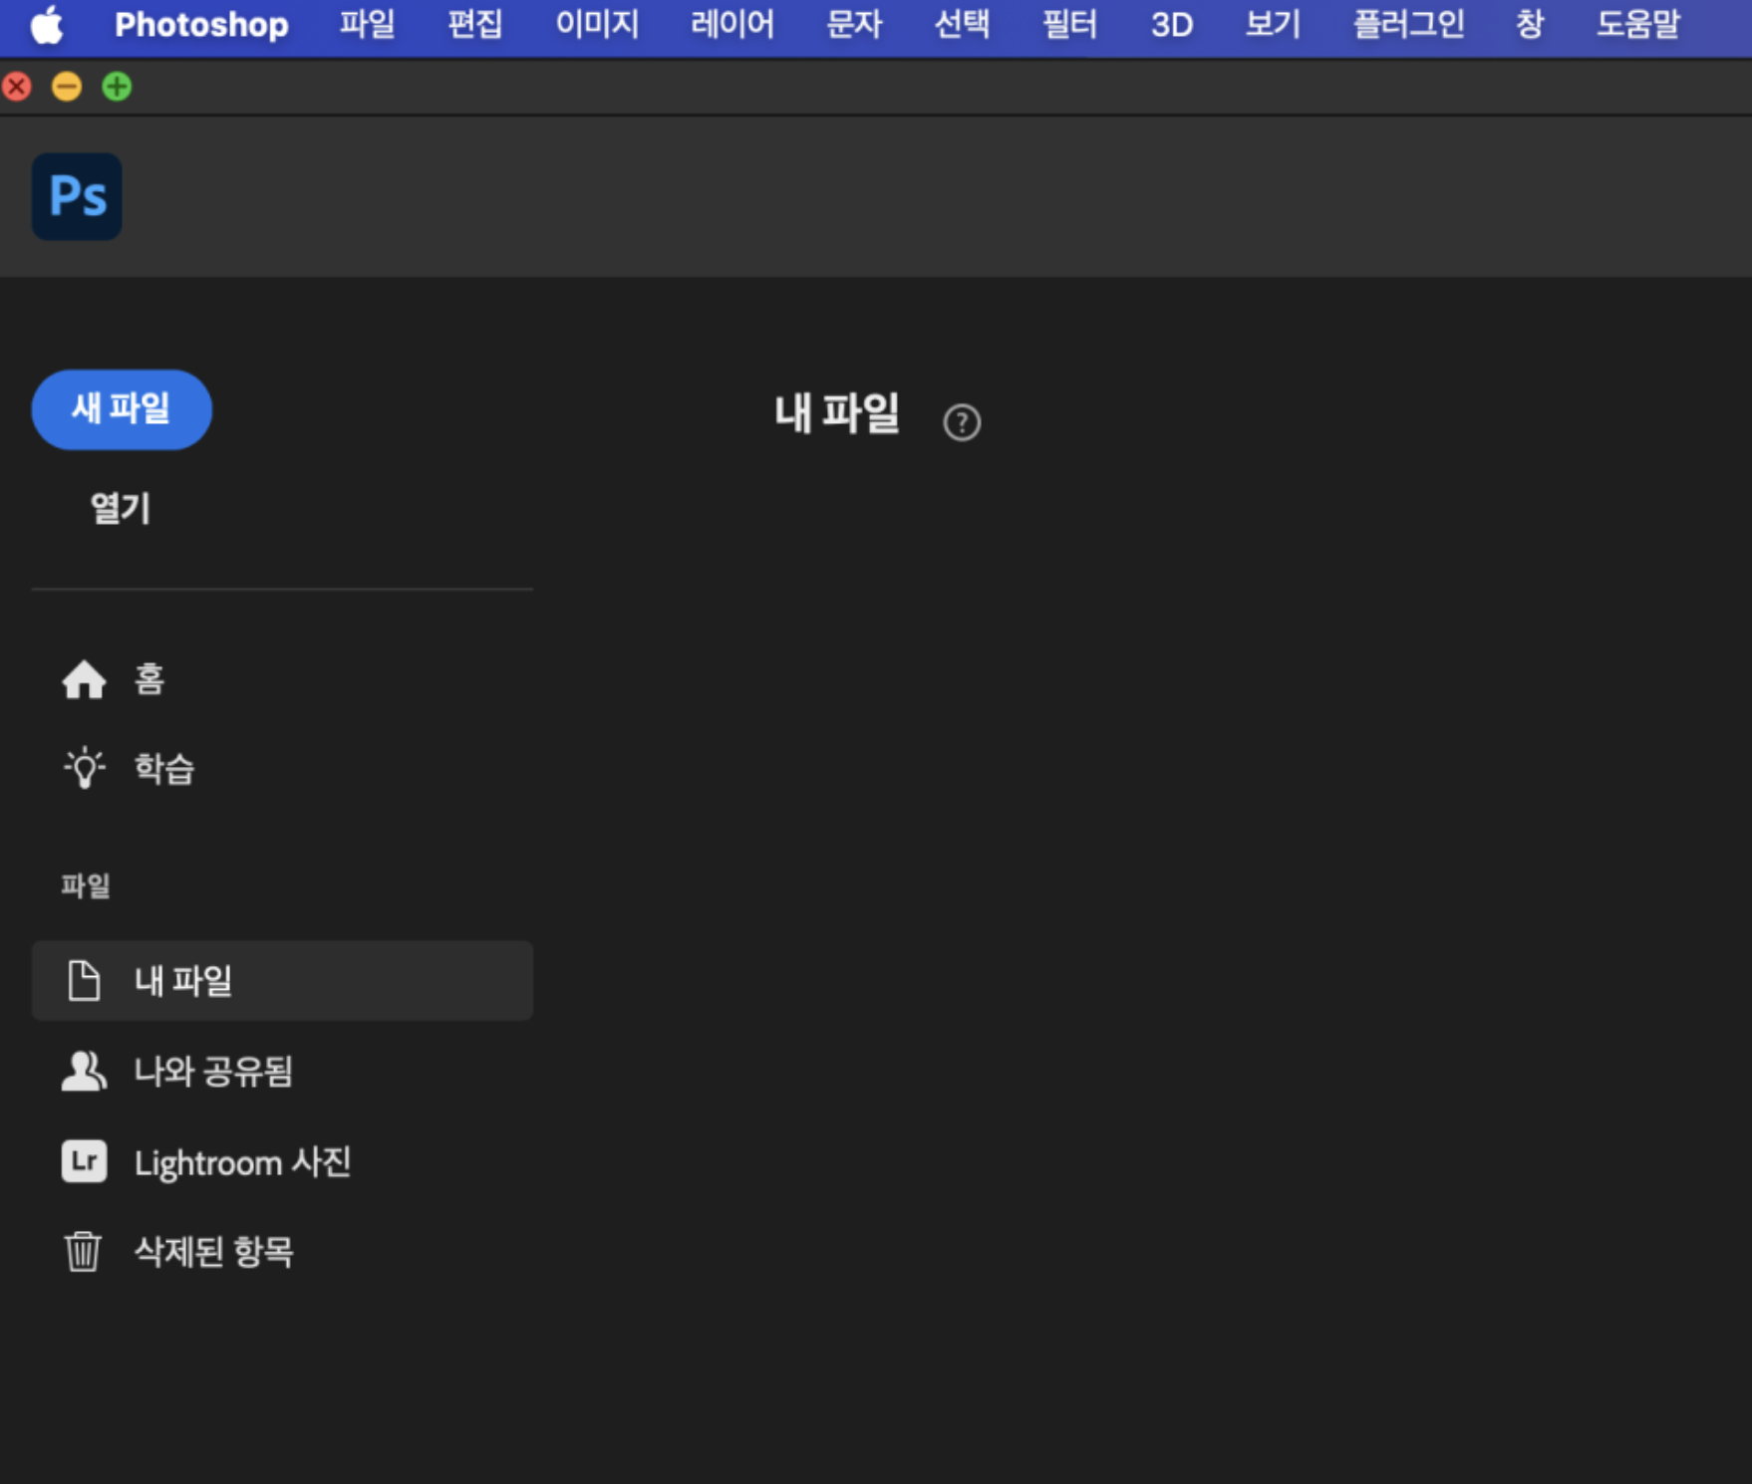Click the trash icon beside 삭제된 항목
The width and height of the screenshot is (1752, 1484).
tap(83, 1252)
